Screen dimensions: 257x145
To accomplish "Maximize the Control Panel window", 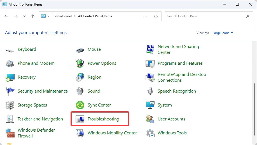I will click(237, 4).
